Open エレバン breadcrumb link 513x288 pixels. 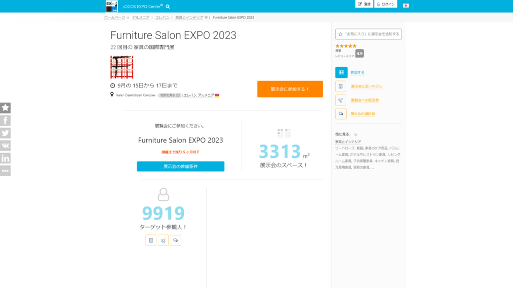click(x=162, y=17)
